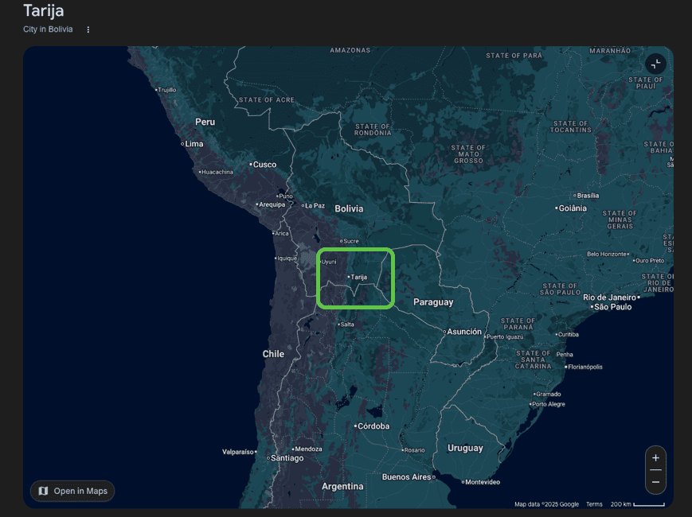Image resolution: width=692 pixels, height=517 pixels.
Task: Click the Sucre city marker
Action: pyautogui.click(x=341, y=240)
